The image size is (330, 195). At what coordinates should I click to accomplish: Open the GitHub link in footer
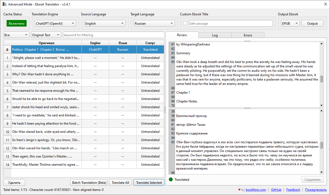tap(276, 190)
